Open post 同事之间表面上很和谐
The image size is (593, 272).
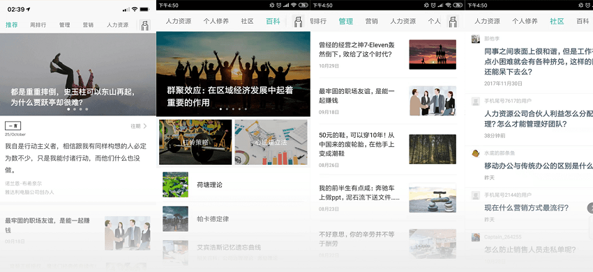(x=539, y=61)
